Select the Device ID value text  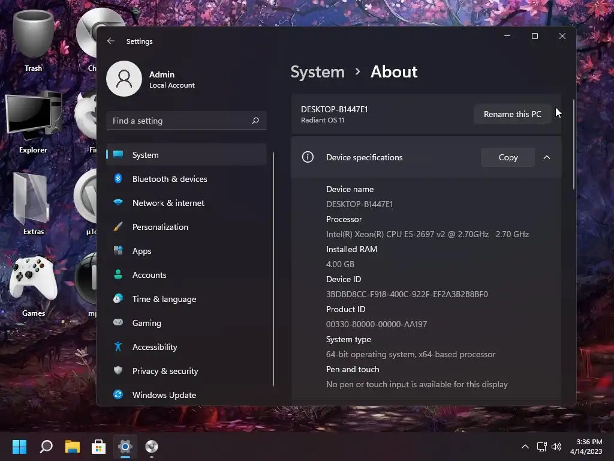[407, 294]
